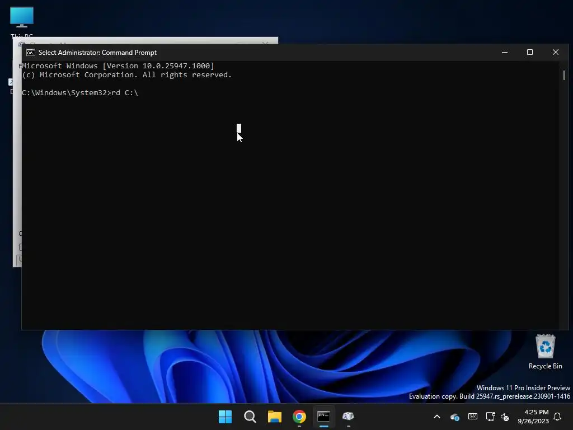Open the Command Prompt title bar system icon
Viewport: 573px width, 430px height.
coord(31,53)
